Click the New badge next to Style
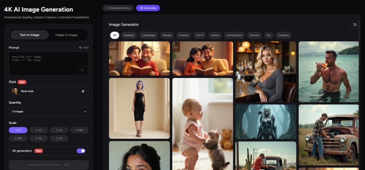 (x=22, y=82)
